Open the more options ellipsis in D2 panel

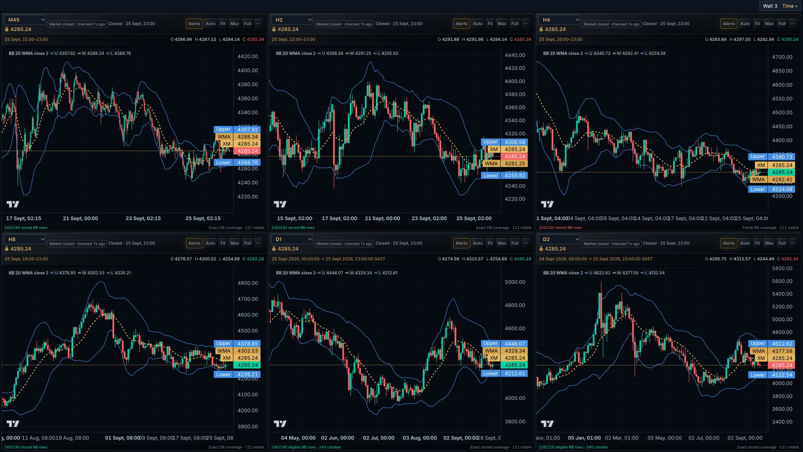click(793, 243)
